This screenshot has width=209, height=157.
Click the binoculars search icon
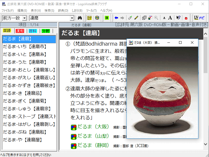click(x=80, y=18)
